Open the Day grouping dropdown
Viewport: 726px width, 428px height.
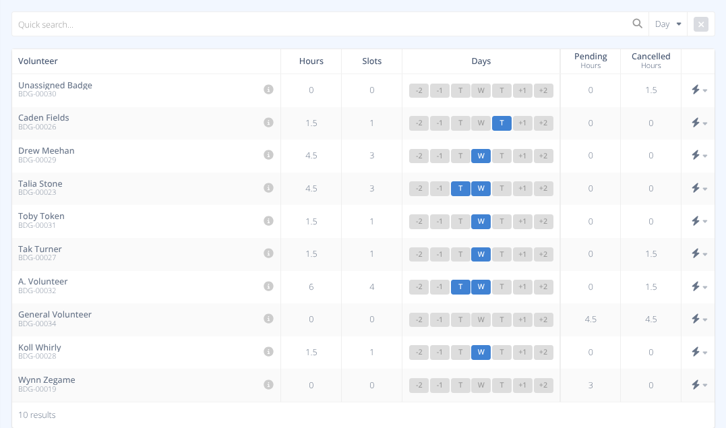pyautogui.click(x=668, y=24)
